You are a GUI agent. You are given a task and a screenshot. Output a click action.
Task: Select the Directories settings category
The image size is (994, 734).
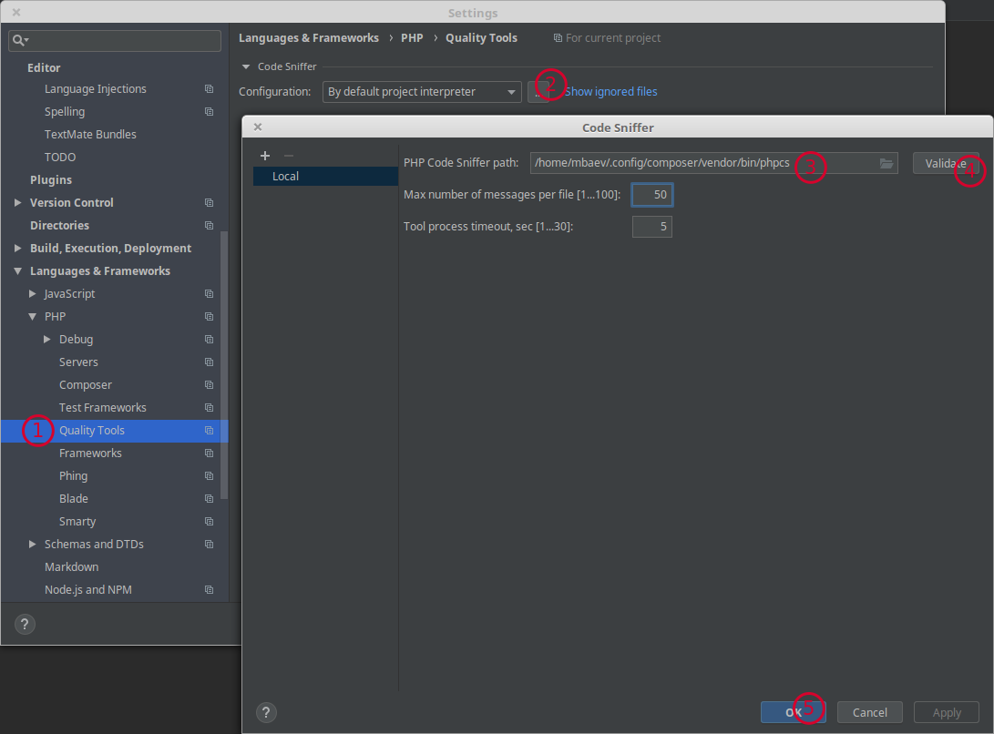pos(59,226)
